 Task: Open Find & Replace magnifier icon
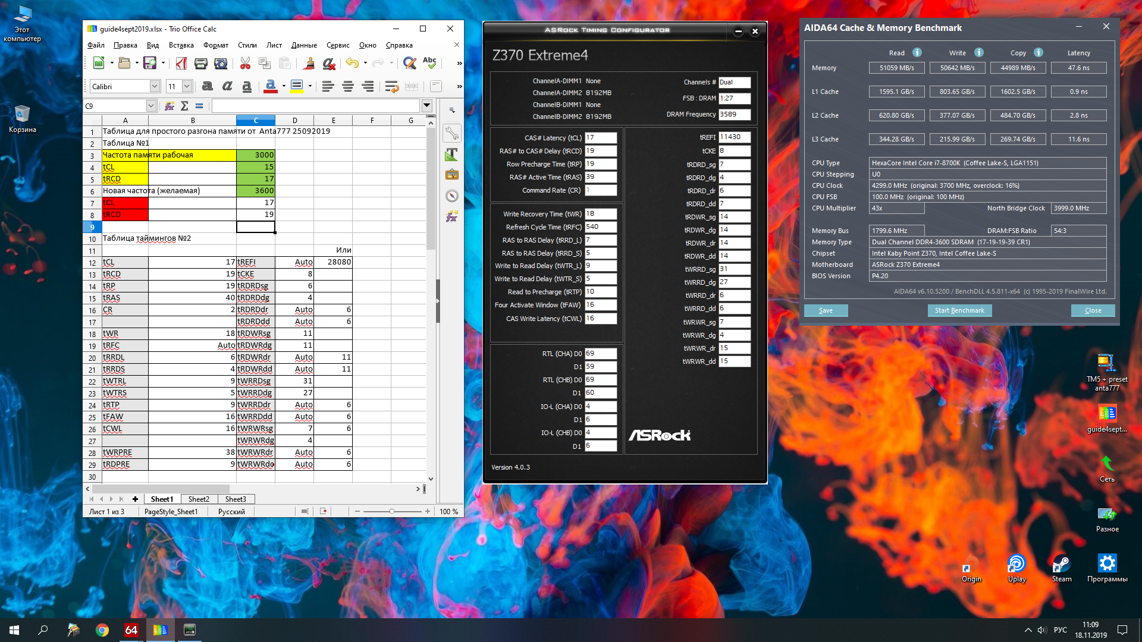click(409, 63)
